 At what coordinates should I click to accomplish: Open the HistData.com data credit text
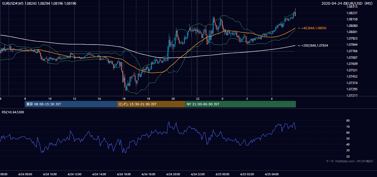click(x=350, y=161)
